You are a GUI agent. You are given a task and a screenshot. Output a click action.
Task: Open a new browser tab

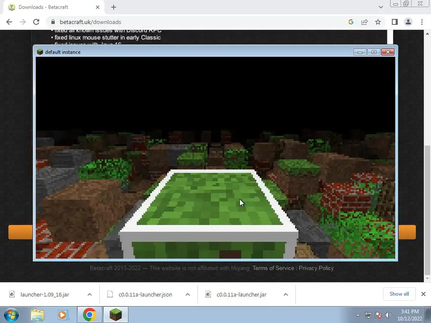point(114,7)
